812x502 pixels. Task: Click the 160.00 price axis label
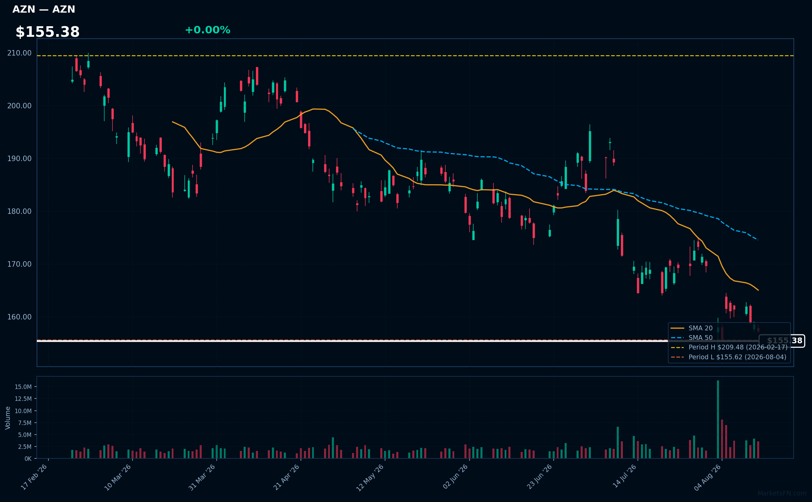(x=19, y=317)
